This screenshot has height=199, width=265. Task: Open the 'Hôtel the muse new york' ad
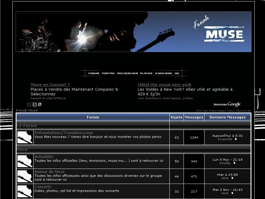click(164, 84)
